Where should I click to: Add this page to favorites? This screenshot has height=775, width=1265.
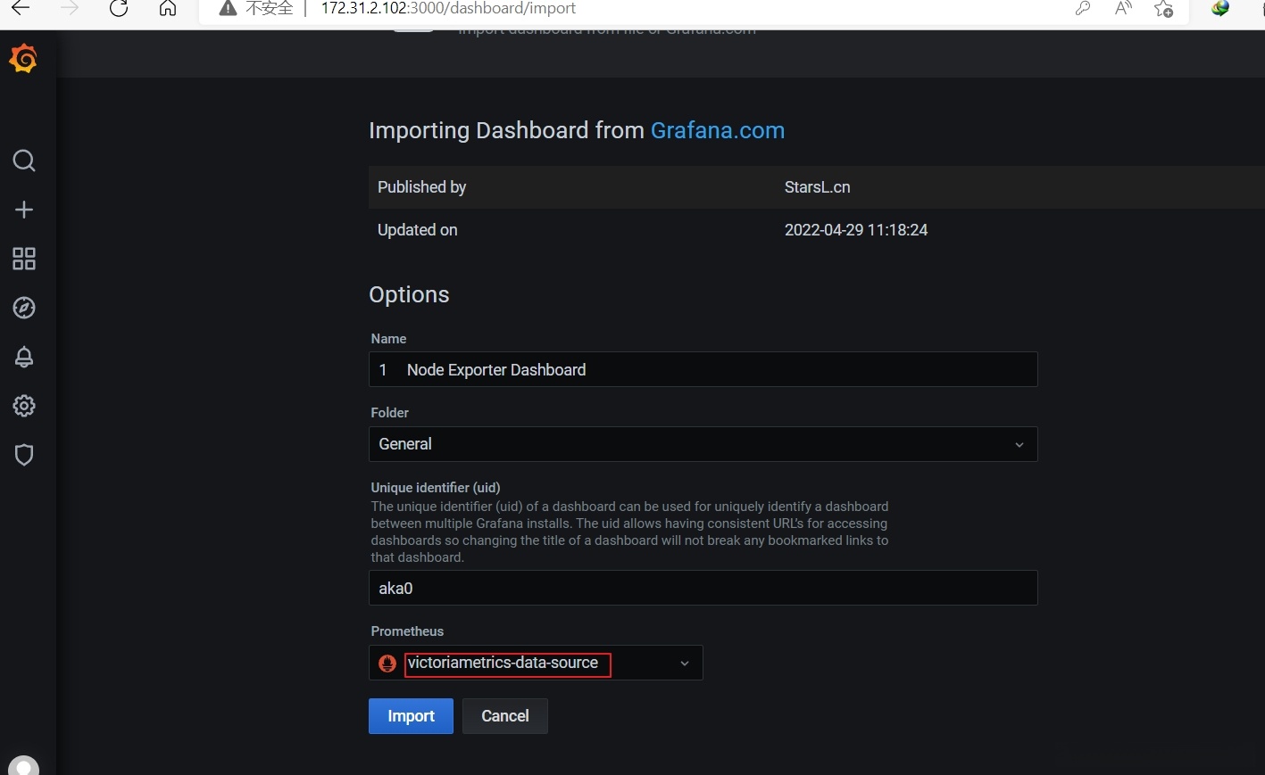coord(1163,9)
